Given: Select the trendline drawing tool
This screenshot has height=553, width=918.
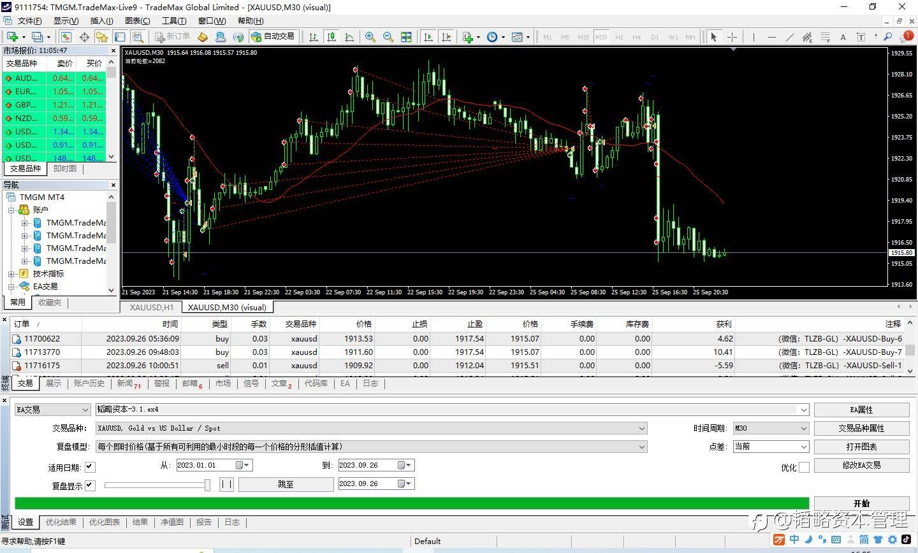Looking at the screenshot, I should click(x=790, y=37).
